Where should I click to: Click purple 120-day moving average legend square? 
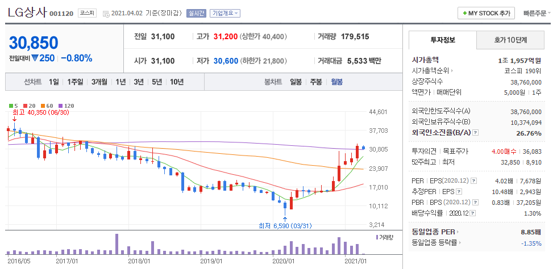pyautogui.click(x=60, y=106)
